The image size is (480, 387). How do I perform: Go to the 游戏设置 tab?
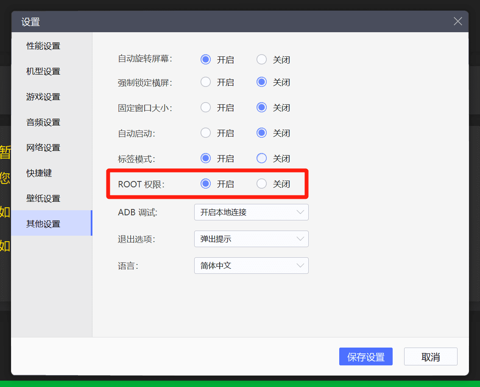pos(43,97)
